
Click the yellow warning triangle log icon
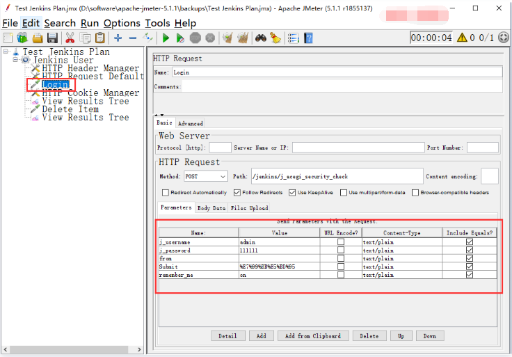(462, 38)
